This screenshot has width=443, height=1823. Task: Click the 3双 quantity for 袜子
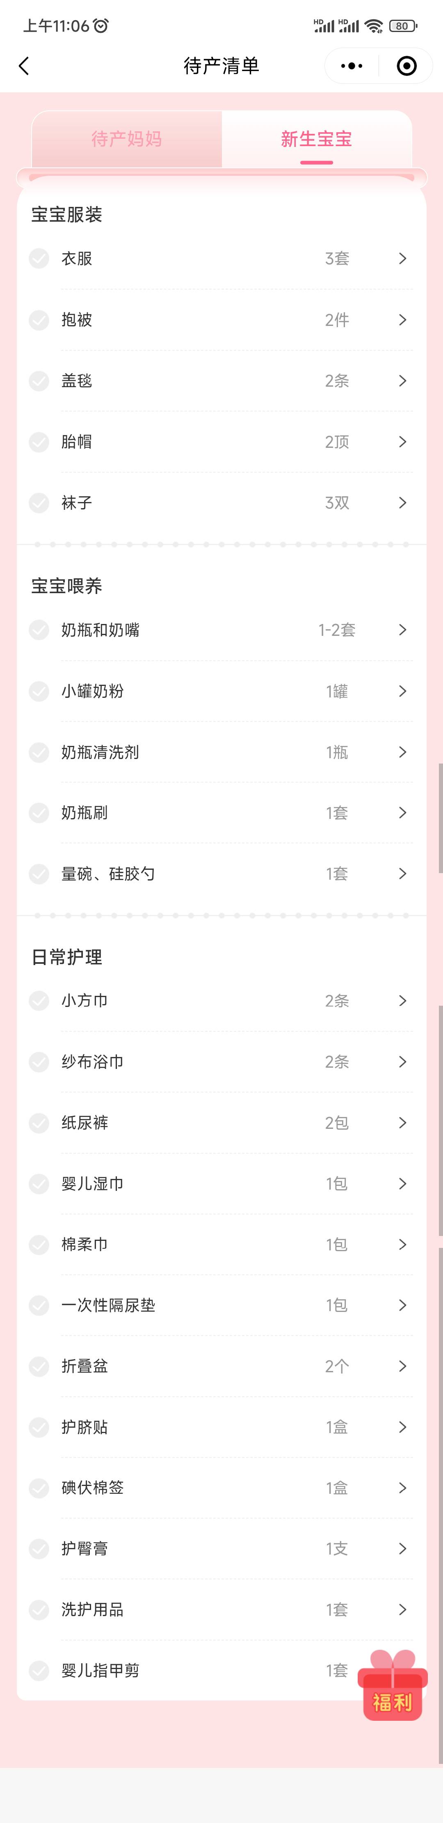click(x=337, y=503)
